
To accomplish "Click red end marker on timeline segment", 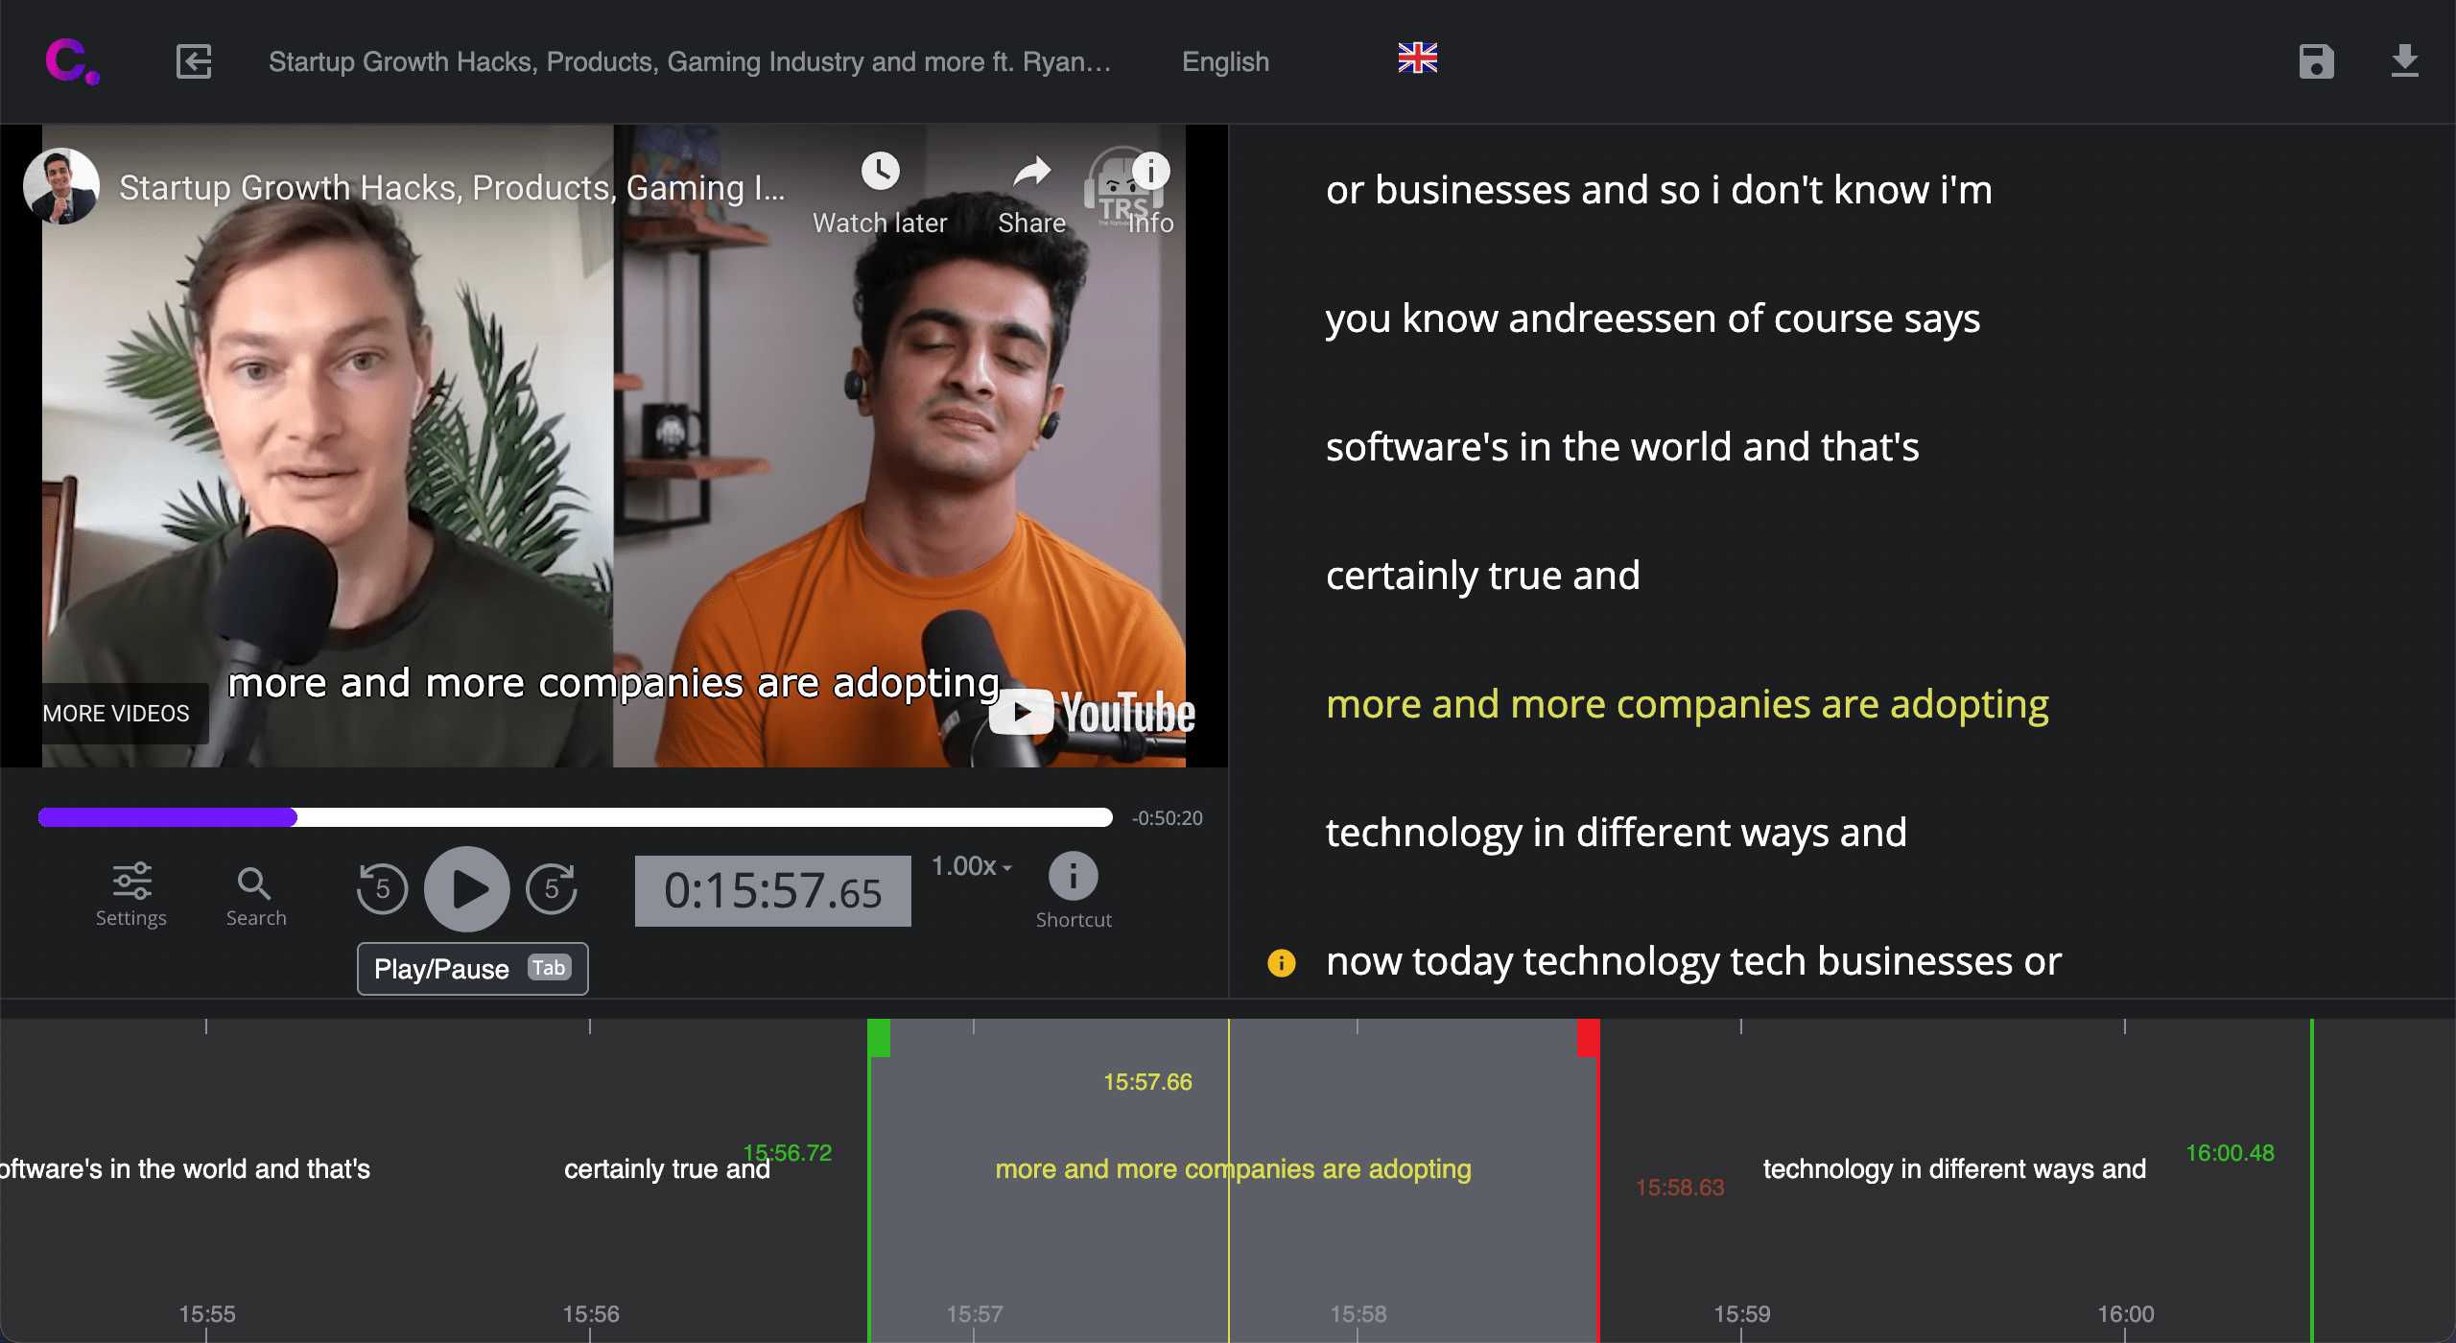I will 1588,1039.
